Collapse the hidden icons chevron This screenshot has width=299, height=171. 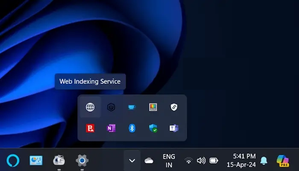(132, 160)
